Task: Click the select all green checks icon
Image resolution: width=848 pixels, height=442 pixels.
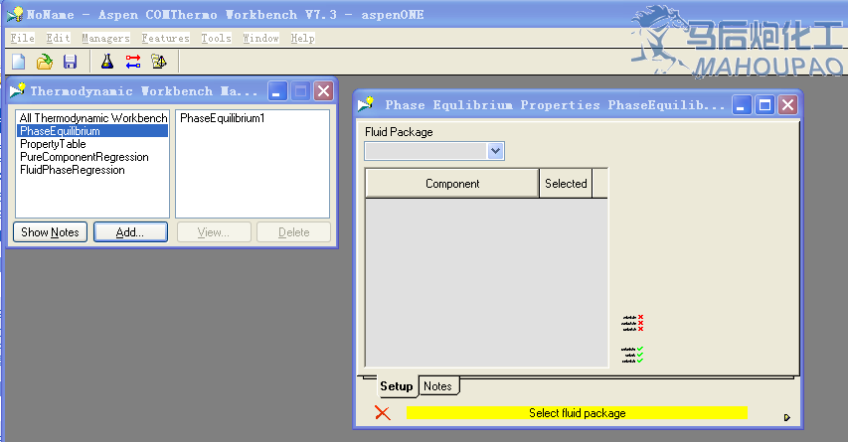Action: (x=632, y=355)
